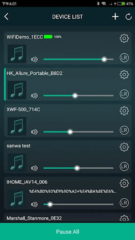The height and width of the screenshot is (240, 135).
Task: Mute speaker icon for XWF-500_714C
Action: [34, 132]
